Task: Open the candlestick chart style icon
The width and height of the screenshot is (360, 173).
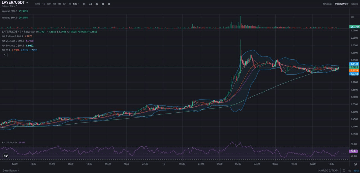Action: (91, 4)
